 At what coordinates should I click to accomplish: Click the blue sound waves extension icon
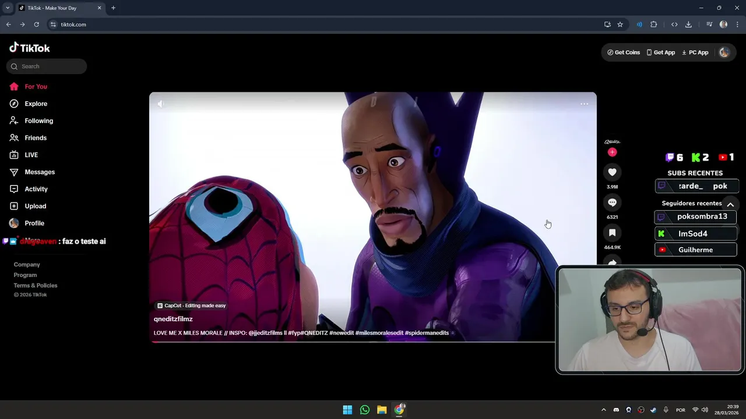[x=639, y=24]
